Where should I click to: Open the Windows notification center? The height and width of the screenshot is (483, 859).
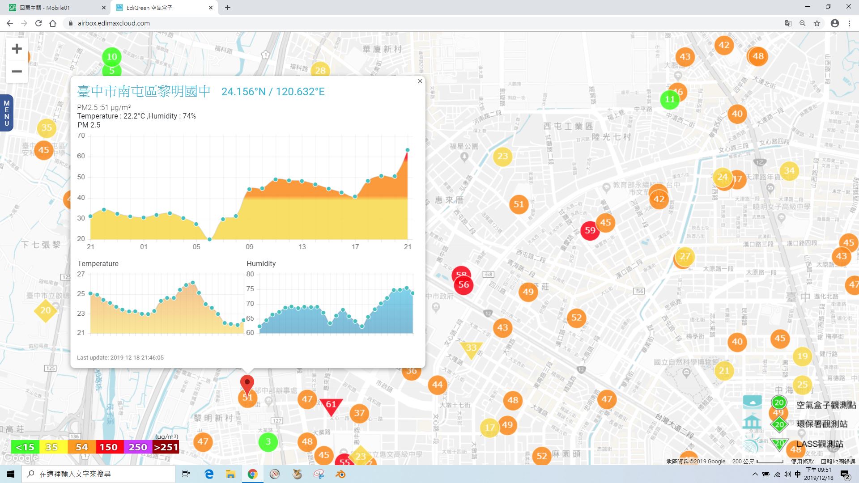pos(845,475)
